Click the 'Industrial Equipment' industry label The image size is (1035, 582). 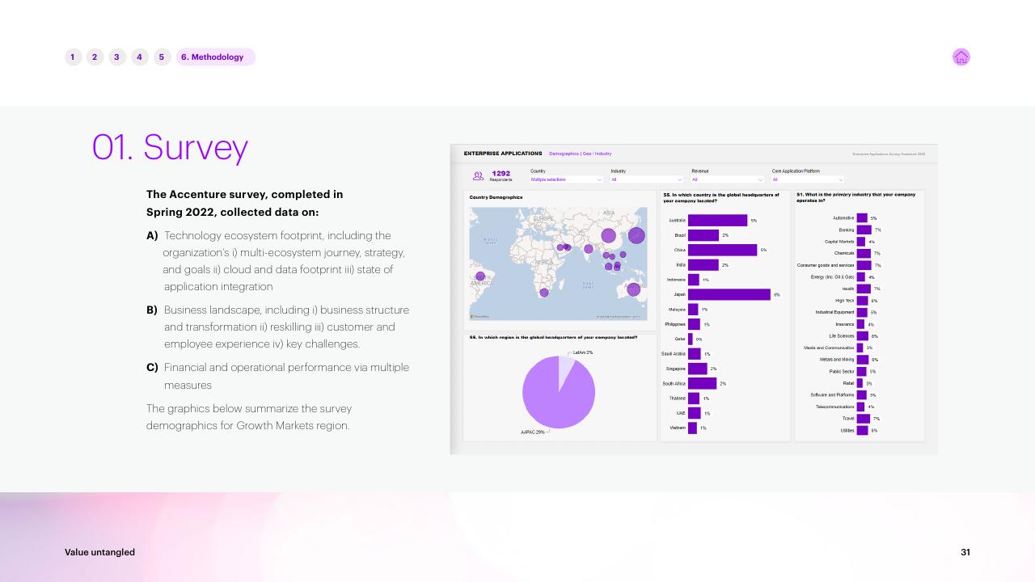point(835,312)
